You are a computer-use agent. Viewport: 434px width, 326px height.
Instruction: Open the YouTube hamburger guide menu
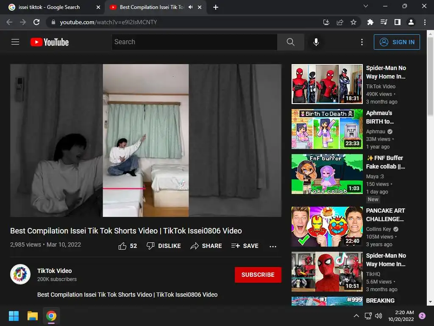15,42
